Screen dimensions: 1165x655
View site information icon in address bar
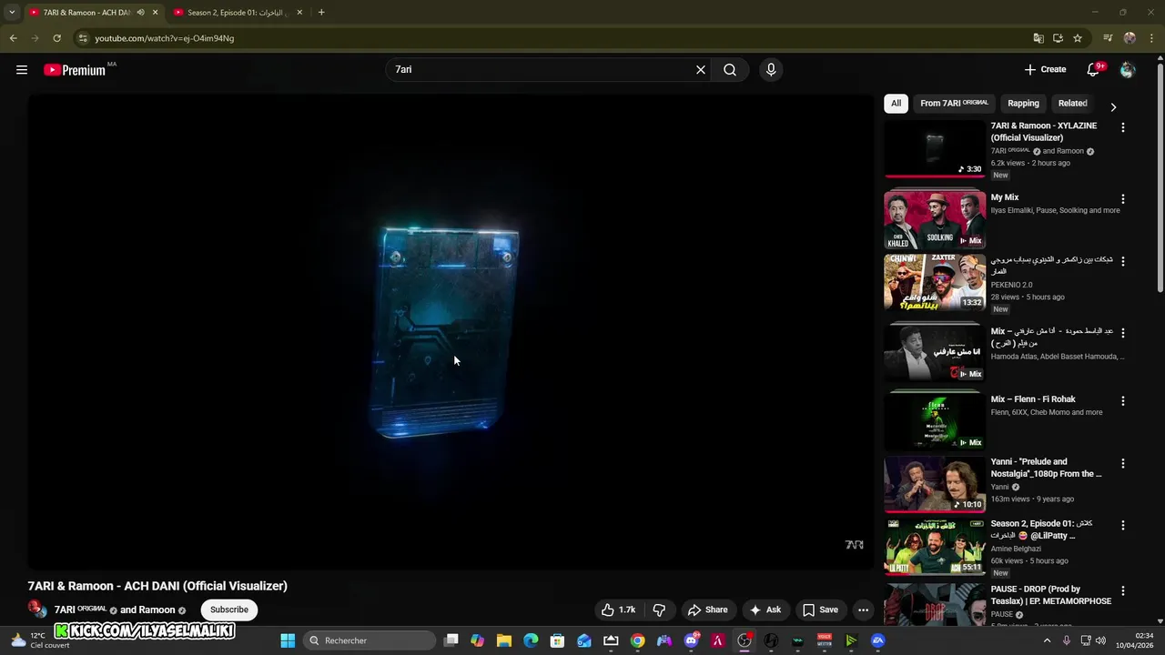(83, 38)
